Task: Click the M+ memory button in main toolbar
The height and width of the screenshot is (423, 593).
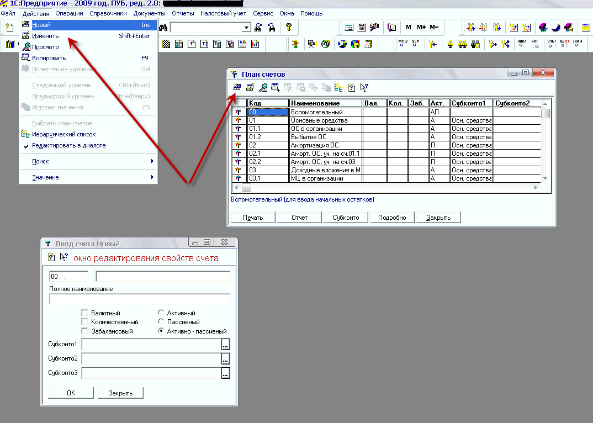Action: (x=421, y=28)
